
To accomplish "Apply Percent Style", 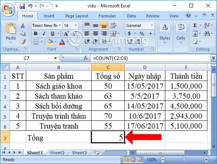I will (x=142, y=34).
